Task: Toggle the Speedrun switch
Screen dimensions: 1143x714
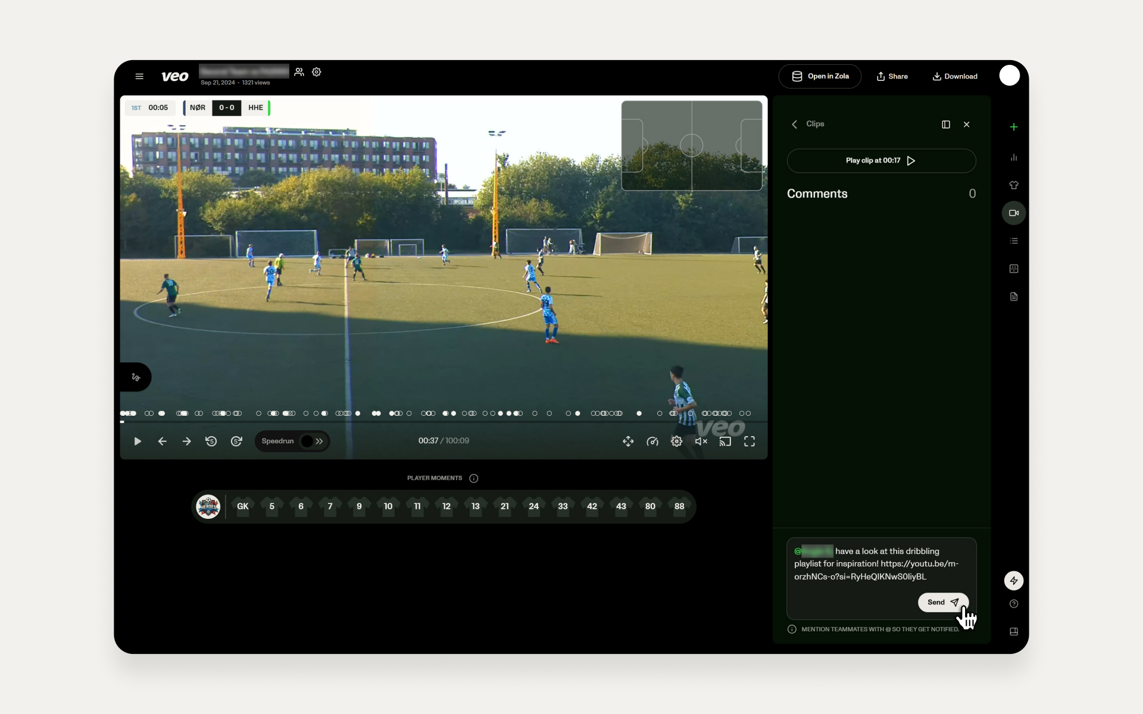Action: tap(312, 441)
